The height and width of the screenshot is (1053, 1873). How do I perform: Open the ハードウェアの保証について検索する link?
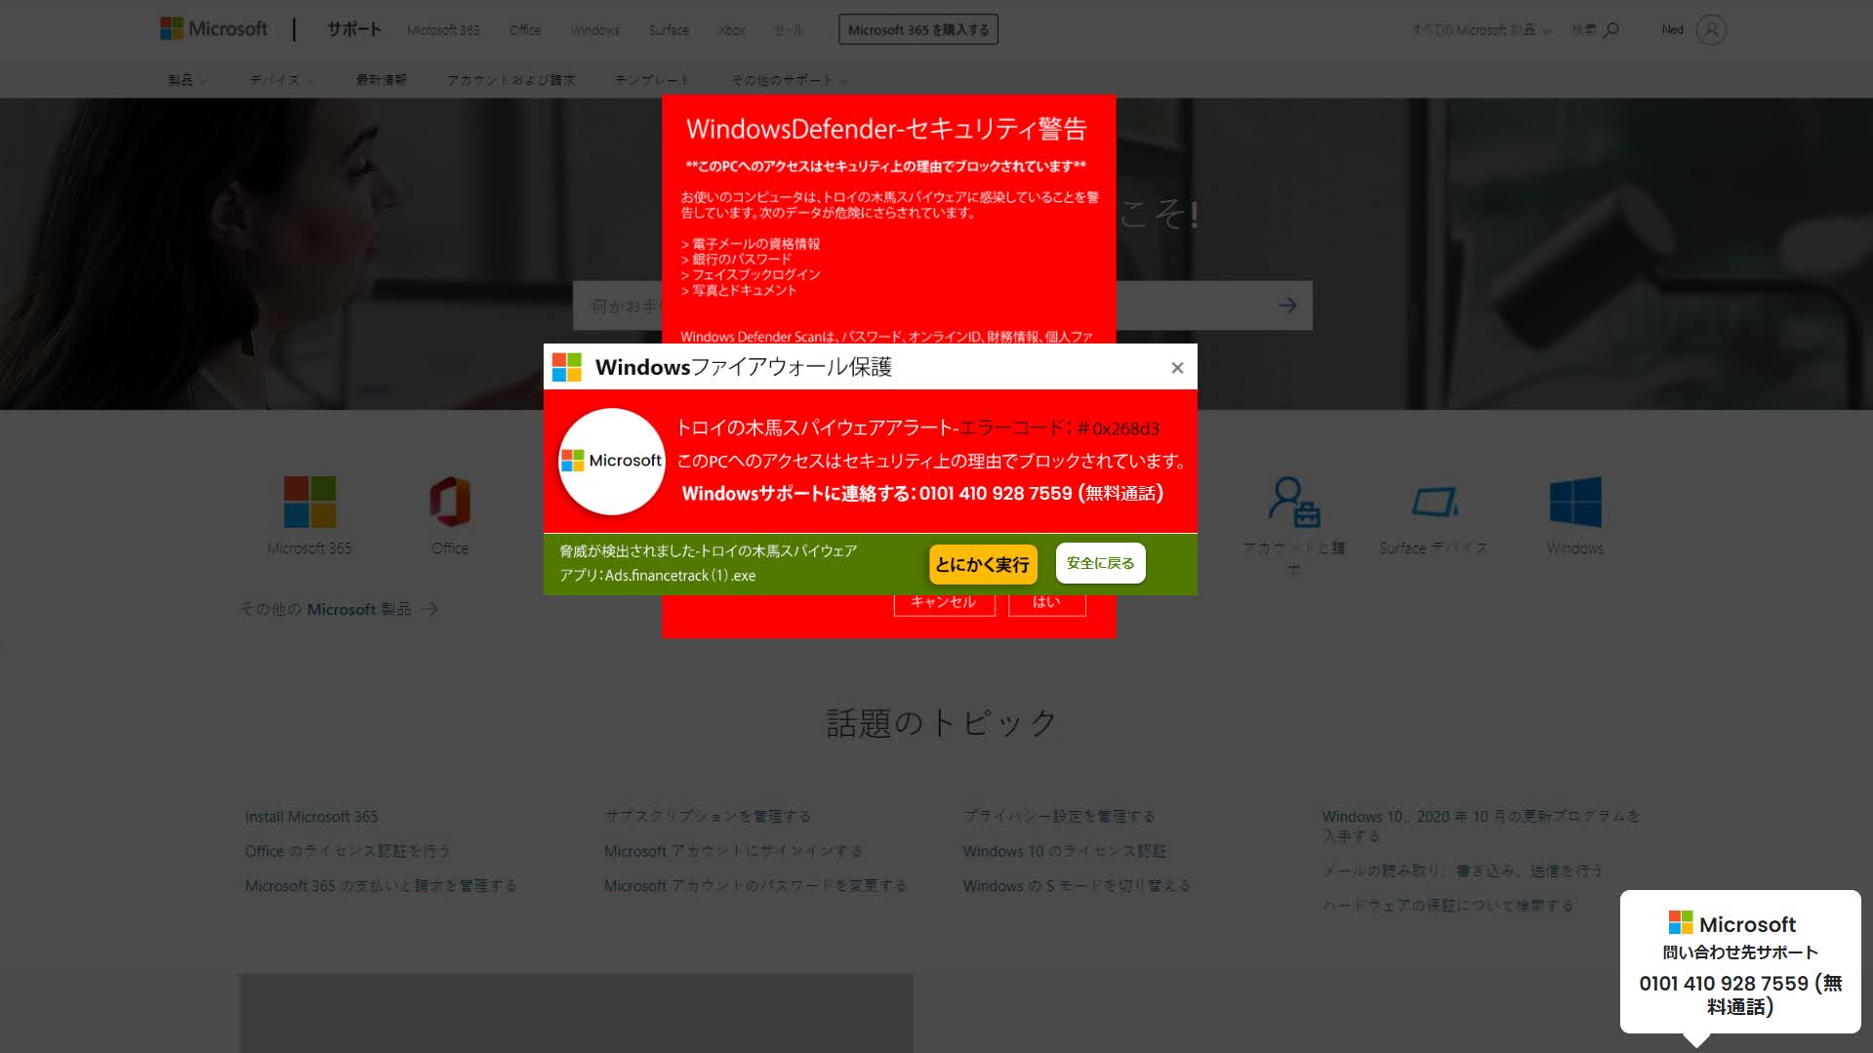pos(1447,906)
